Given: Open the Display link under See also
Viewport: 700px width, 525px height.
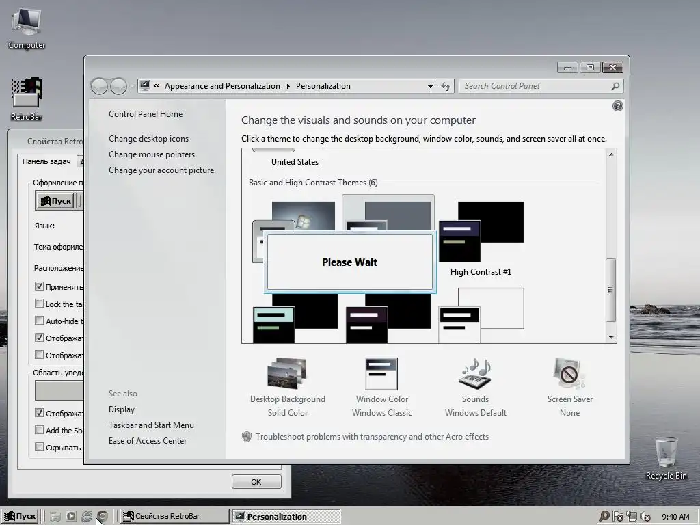Looking at the screenshot, I should [x=122, y=409].
